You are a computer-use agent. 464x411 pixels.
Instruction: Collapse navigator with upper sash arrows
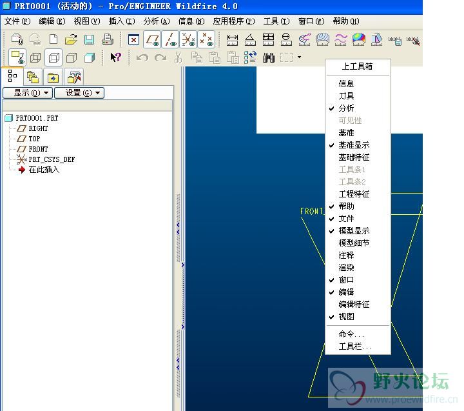(x=178, y=228)
